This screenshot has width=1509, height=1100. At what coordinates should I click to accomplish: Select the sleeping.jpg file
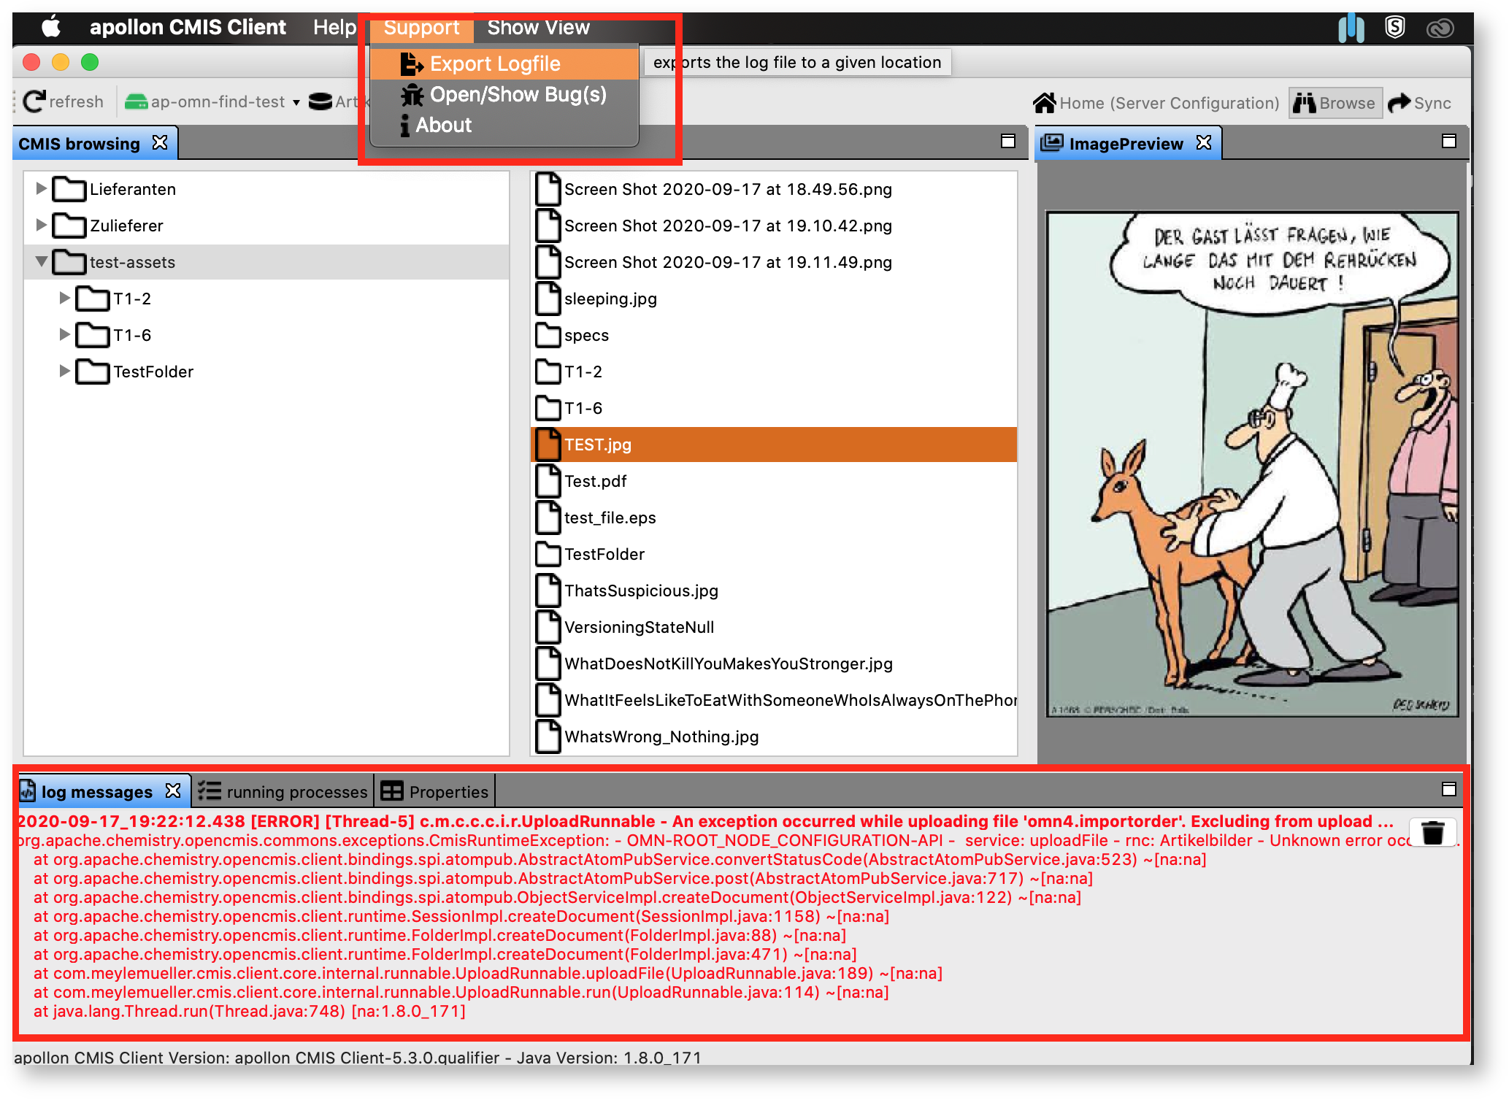610,299
